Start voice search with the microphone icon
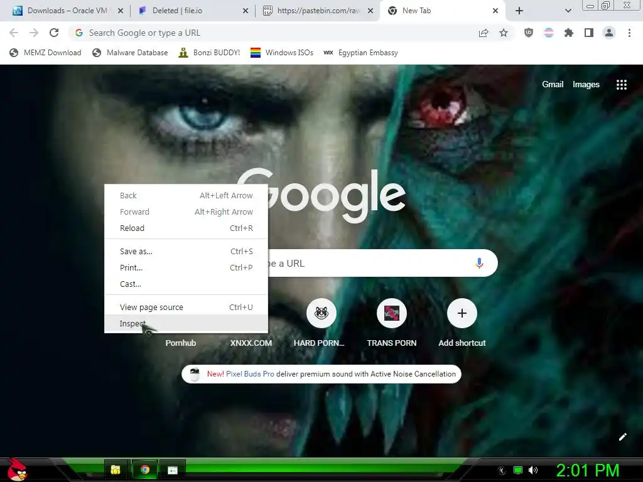Screen dimensions: 643x482 (x=479, y=263)
